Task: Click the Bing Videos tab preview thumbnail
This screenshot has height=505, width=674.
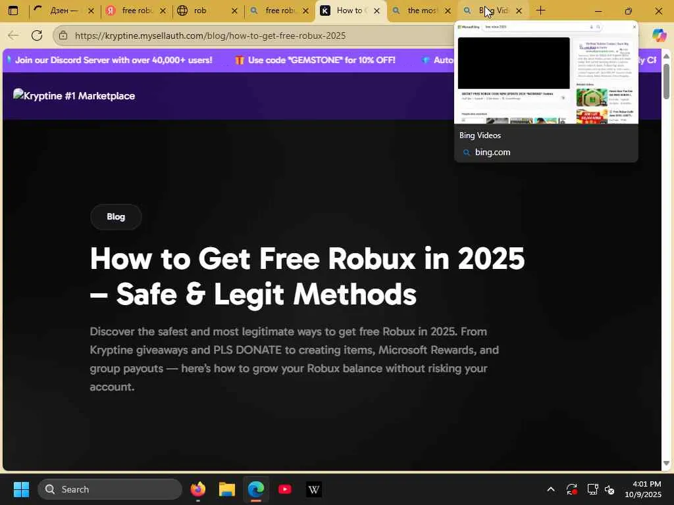Action: (546, 73)
